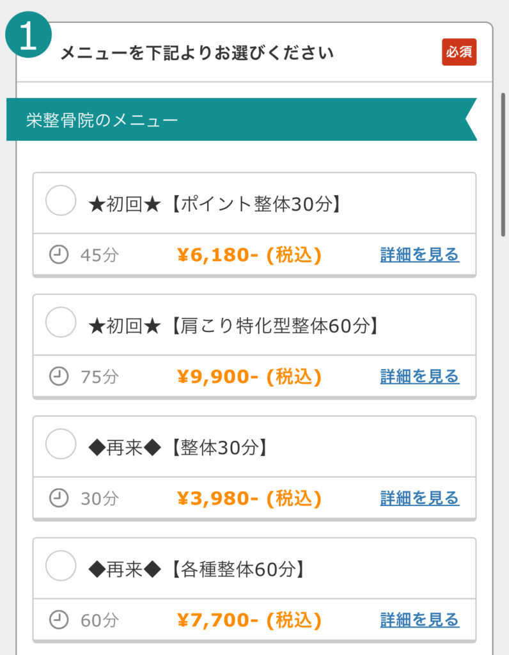The image size is (509, 655).
Task: Click the clock icon beside 45分
Action: point(59,255)
